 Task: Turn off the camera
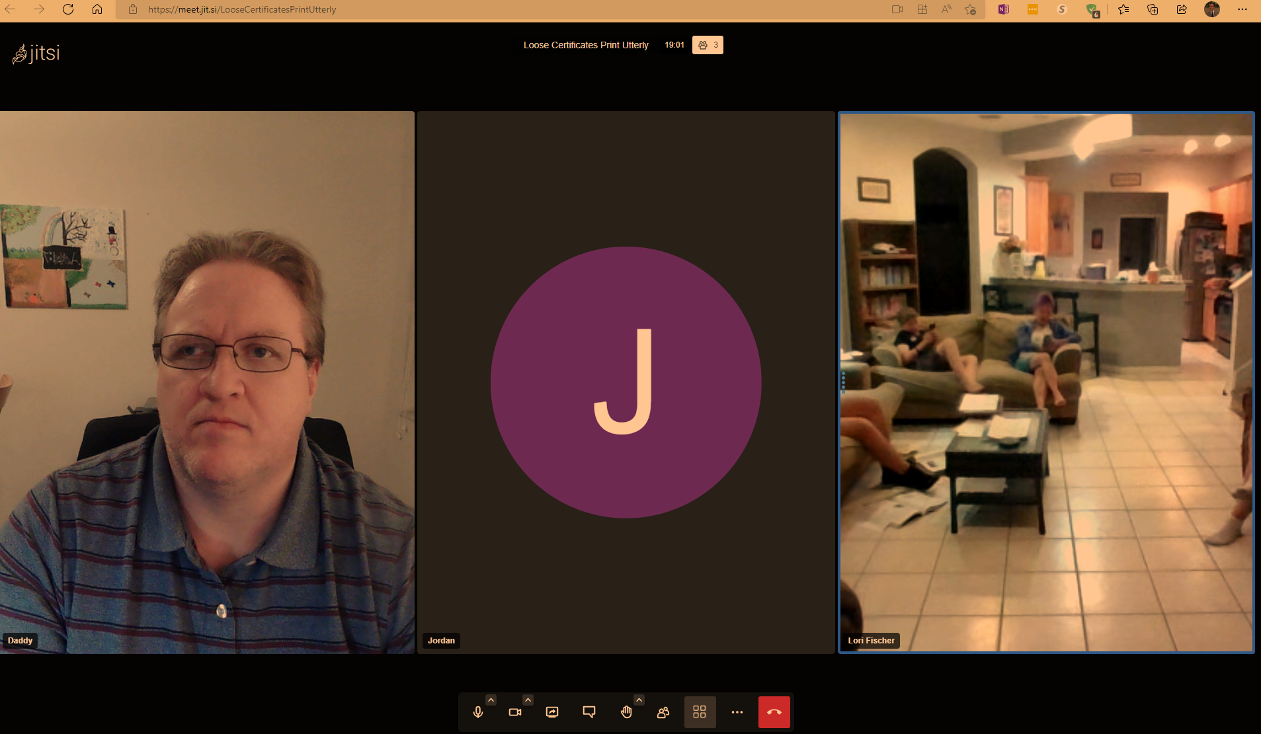(515, 712)
